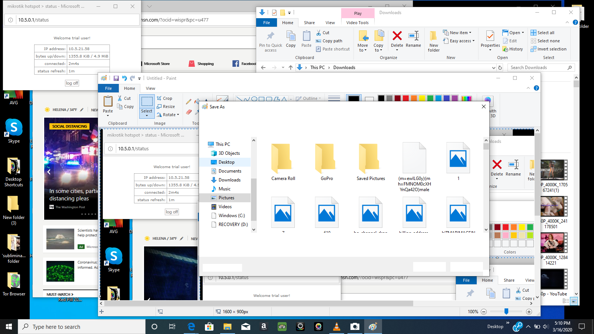Pick the yellow swatch in Paint's palette

[422, 98]
